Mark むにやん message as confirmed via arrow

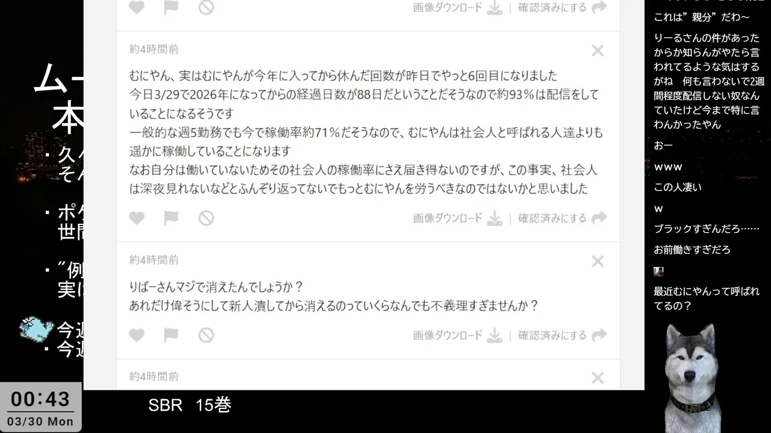(599, 218)
